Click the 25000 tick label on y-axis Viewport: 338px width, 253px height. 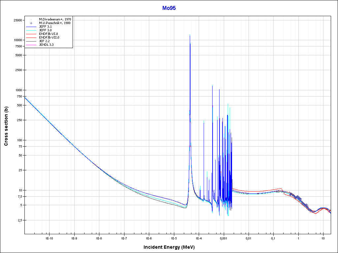(x=17, y=20)
